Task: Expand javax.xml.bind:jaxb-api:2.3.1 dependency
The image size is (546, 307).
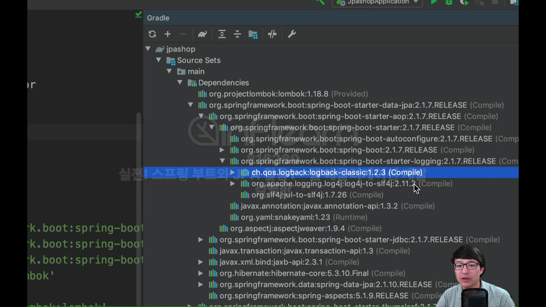Action: point(201,262)
